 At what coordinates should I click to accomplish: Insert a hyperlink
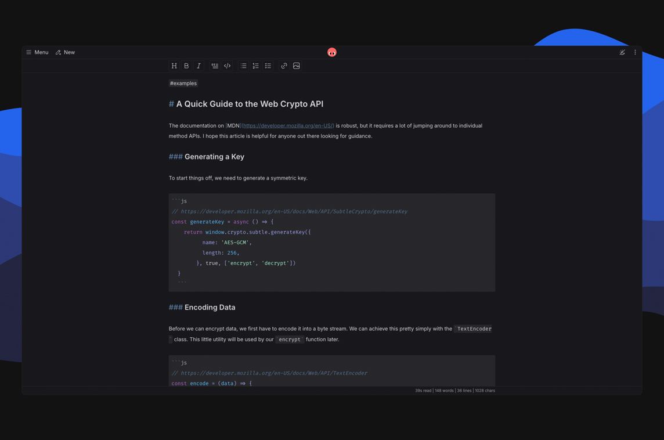[284, 66]
